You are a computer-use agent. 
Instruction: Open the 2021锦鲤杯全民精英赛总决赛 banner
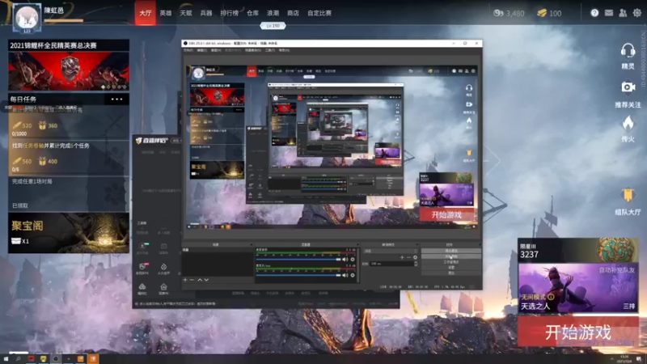[69, 66]
